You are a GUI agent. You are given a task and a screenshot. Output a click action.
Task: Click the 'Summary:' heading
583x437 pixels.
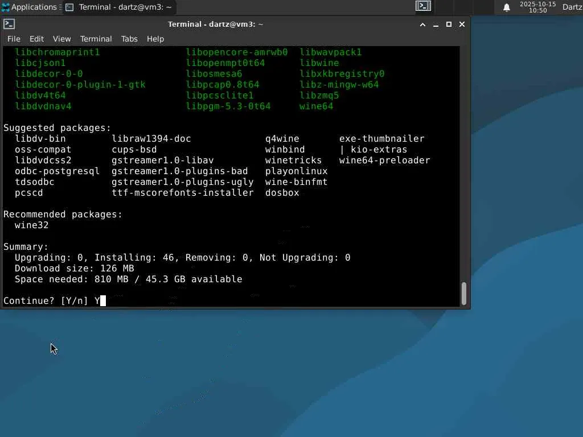point(26,247)
